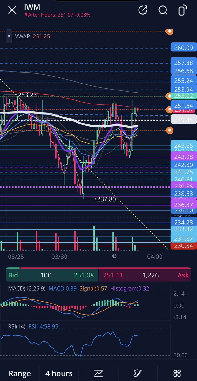197x381 pixels.
Task: Tap the alert bell beside 253.02
Action: (169, 96)
